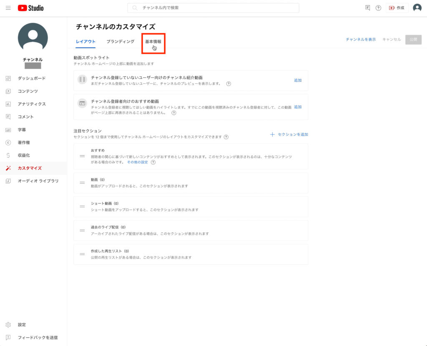Image resolution: width=427 pixels, height=346 pixels.
Task: Open Audio Library (オーディオ ライブラリ) in sidebar
Action: [38, 181]
